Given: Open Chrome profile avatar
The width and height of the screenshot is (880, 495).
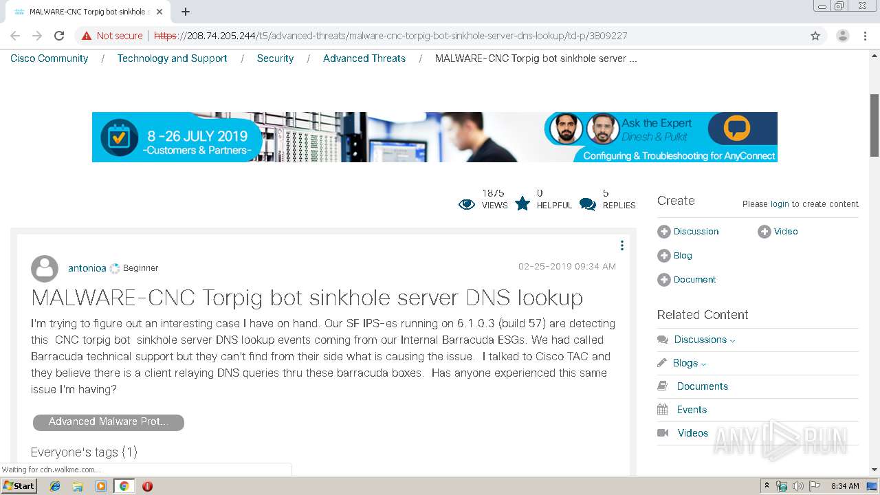Looking at the screenshot, I should pos(842,36).
